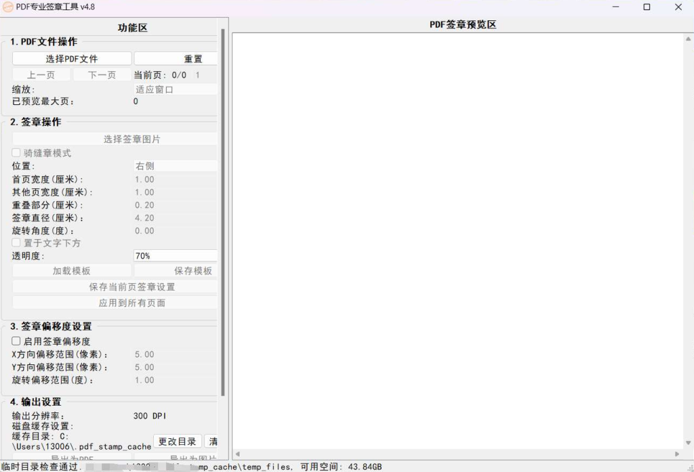Click the 重叠部分 value 0.20 field

point(176,205)
